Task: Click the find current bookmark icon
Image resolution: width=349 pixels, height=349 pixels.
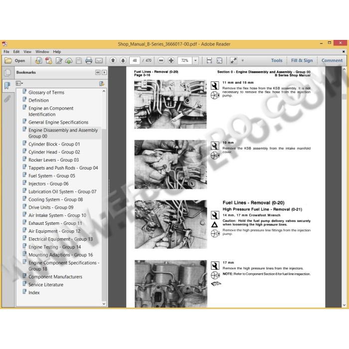Action: pos(102,84)
